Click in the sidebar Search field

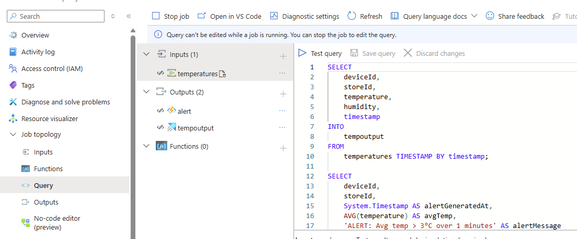(x=56, y=16)
